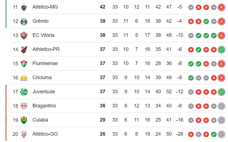Click EC Vitória's 38 points value
The image size is (228, 142).
(x=102, y=35)
